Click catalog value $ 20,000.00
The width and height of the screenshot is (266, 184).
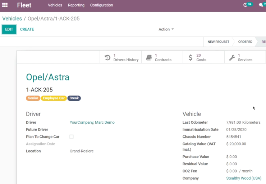point(236,144)
